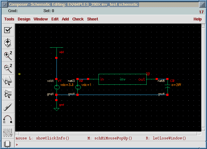Click the Save design icon

[x=8, y=43]
